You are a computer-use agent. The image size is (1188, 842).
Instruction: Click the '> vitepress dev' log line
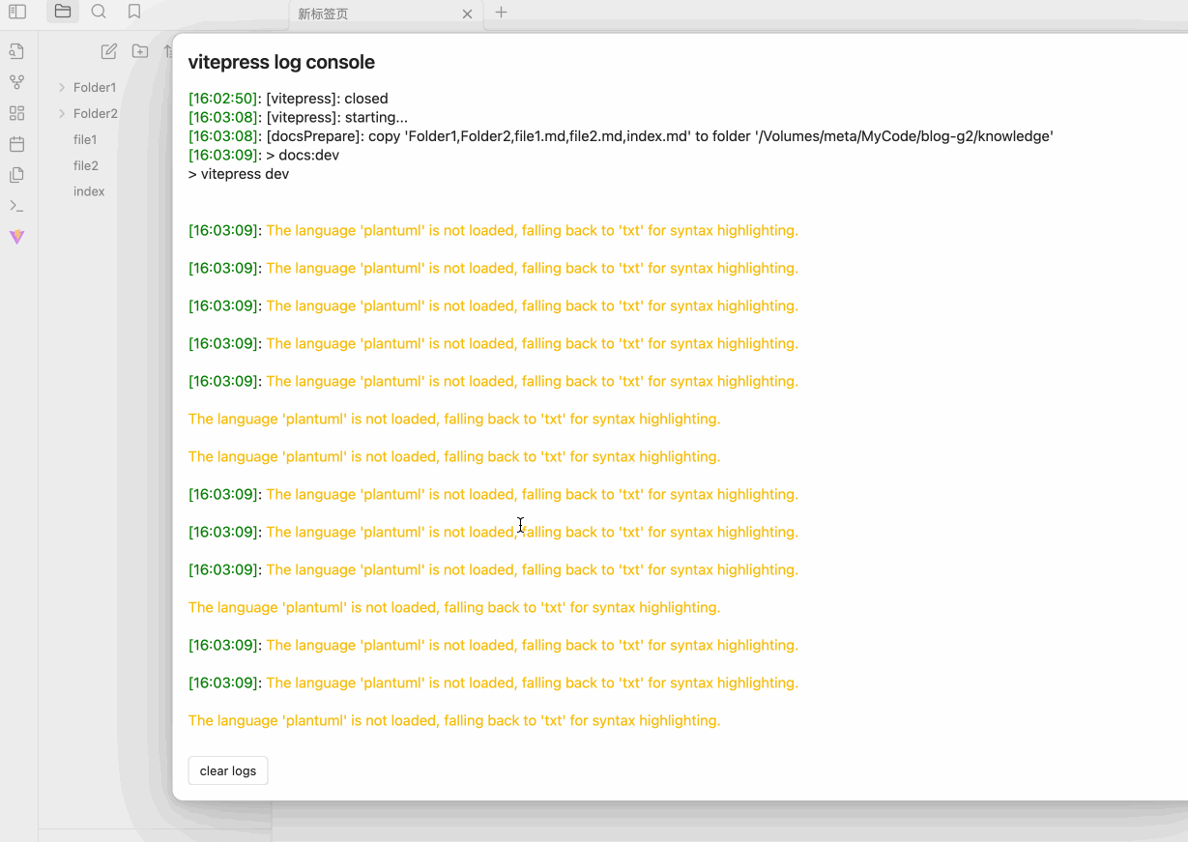pos(239,174)
